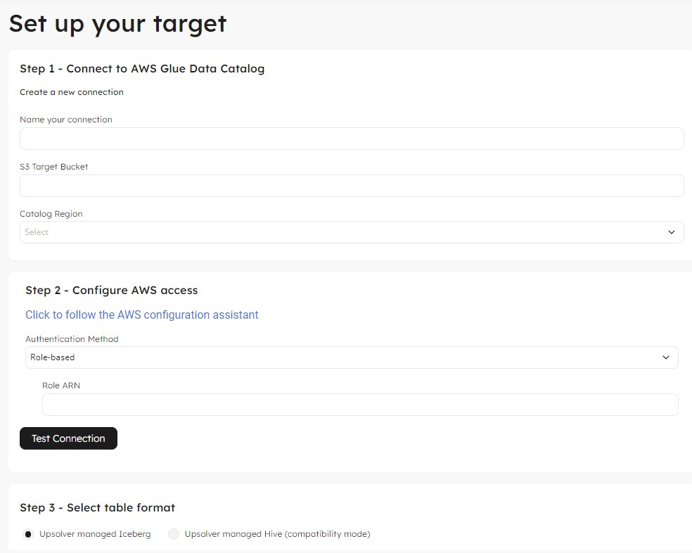This screenshot has height=553, width=692.
Task: Click the 'Catalog Region' field label
Action: point(51,214)
